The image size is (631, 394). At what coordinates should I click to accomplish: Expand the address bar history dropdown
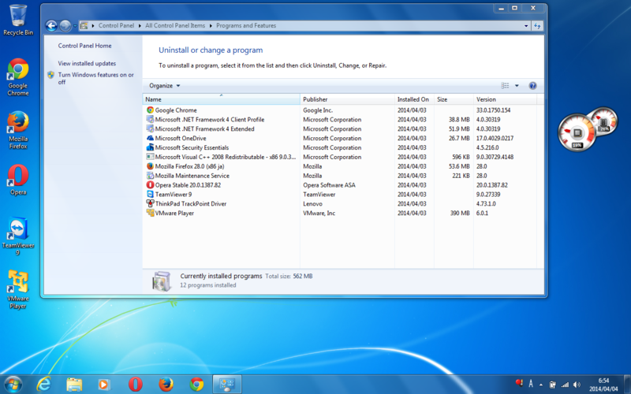(x=526, y=26)
